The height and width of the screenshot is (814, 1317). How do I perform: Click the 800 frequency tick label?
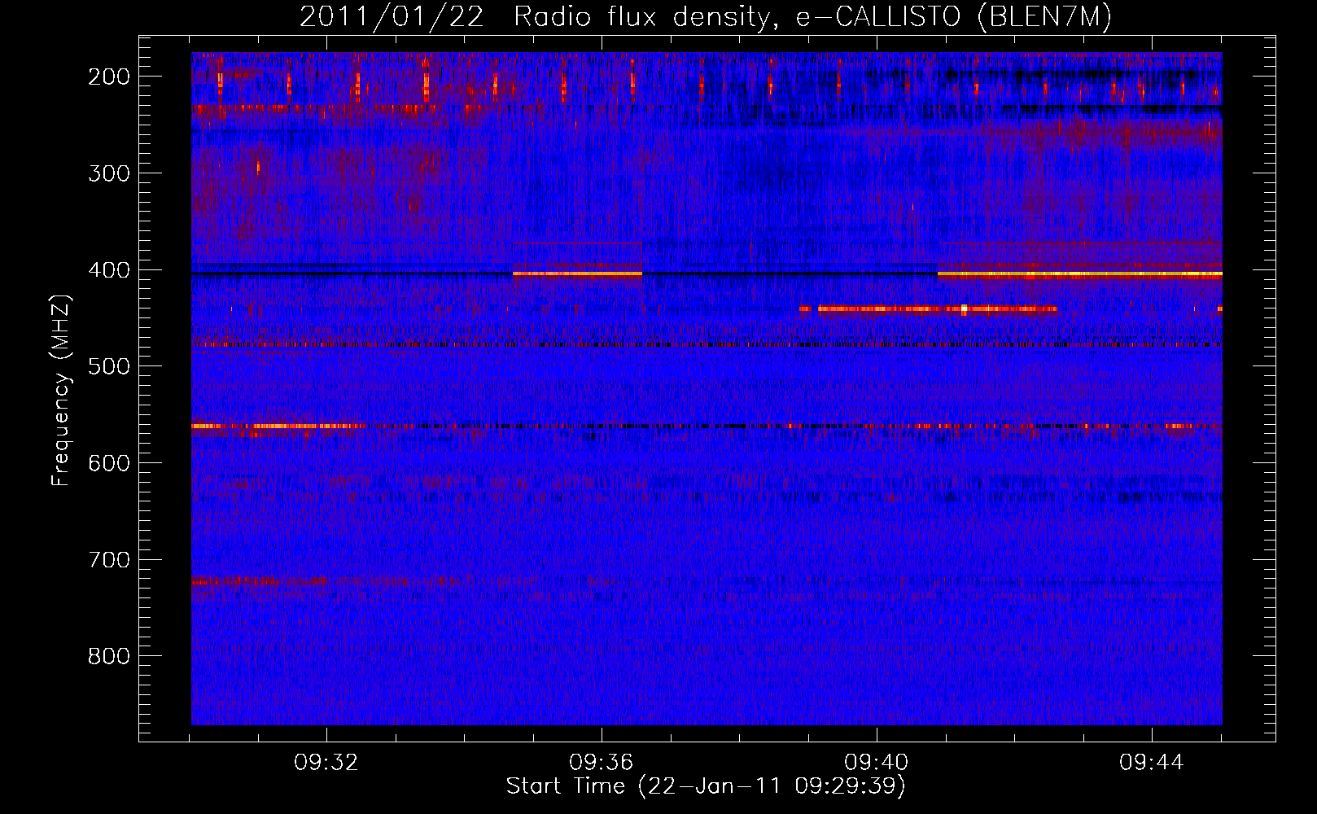coord(109,656)
